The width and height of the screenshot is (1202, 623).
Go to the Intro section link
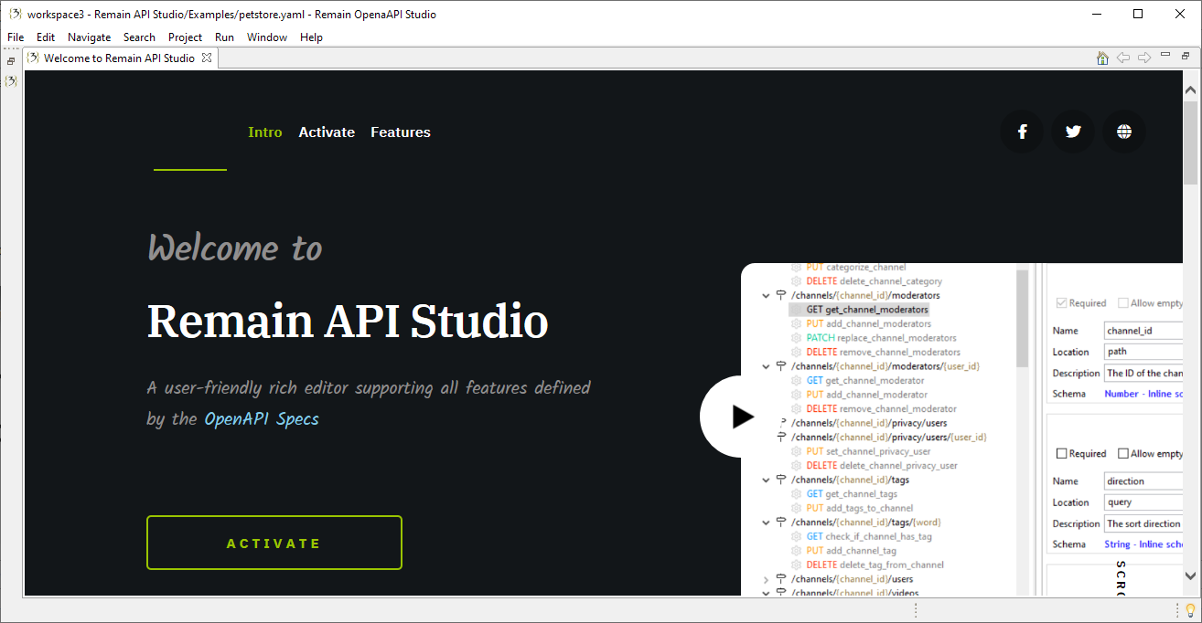tap(265, 132)
